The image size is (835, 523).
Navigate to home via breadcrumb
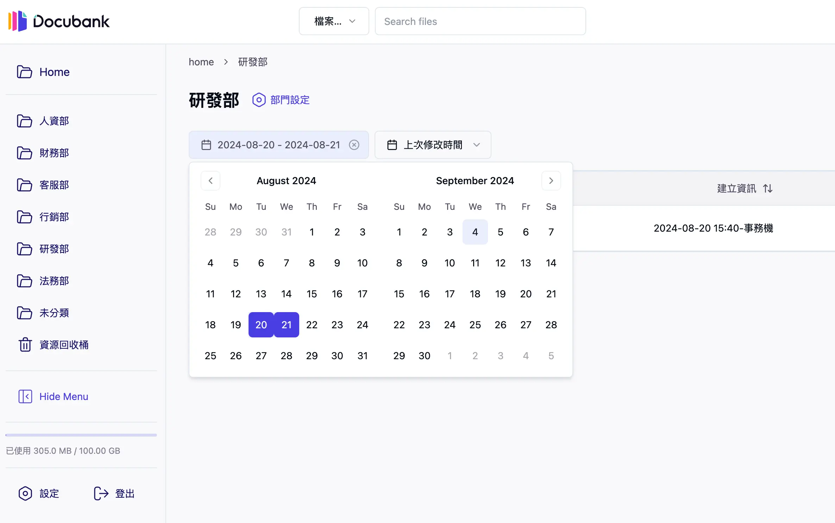point(201,62)
